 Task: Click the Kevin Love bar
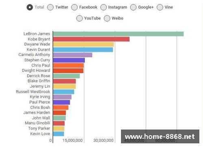[58, 134]
